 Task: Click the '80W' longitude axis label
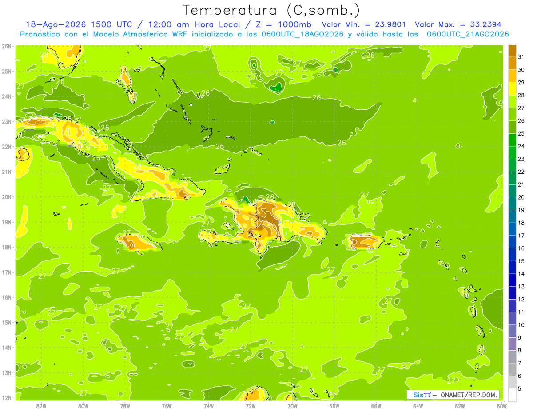point(83,406)
